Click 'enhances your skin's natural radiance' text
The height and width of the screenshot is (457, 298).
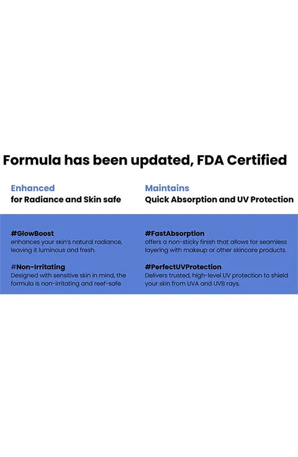click(66, 242)
